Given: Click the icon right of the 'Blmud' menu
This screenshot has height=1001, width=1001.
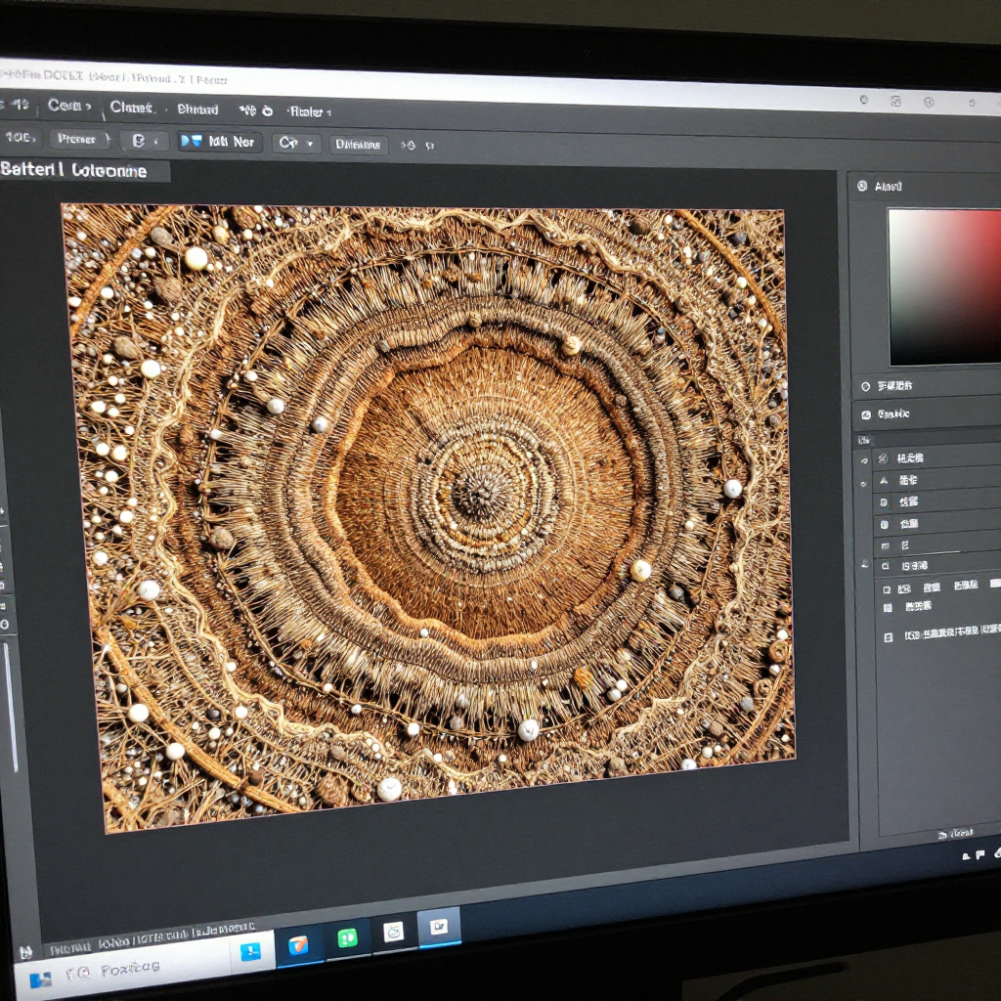Looking at the screenshot, I should point(247,110).
